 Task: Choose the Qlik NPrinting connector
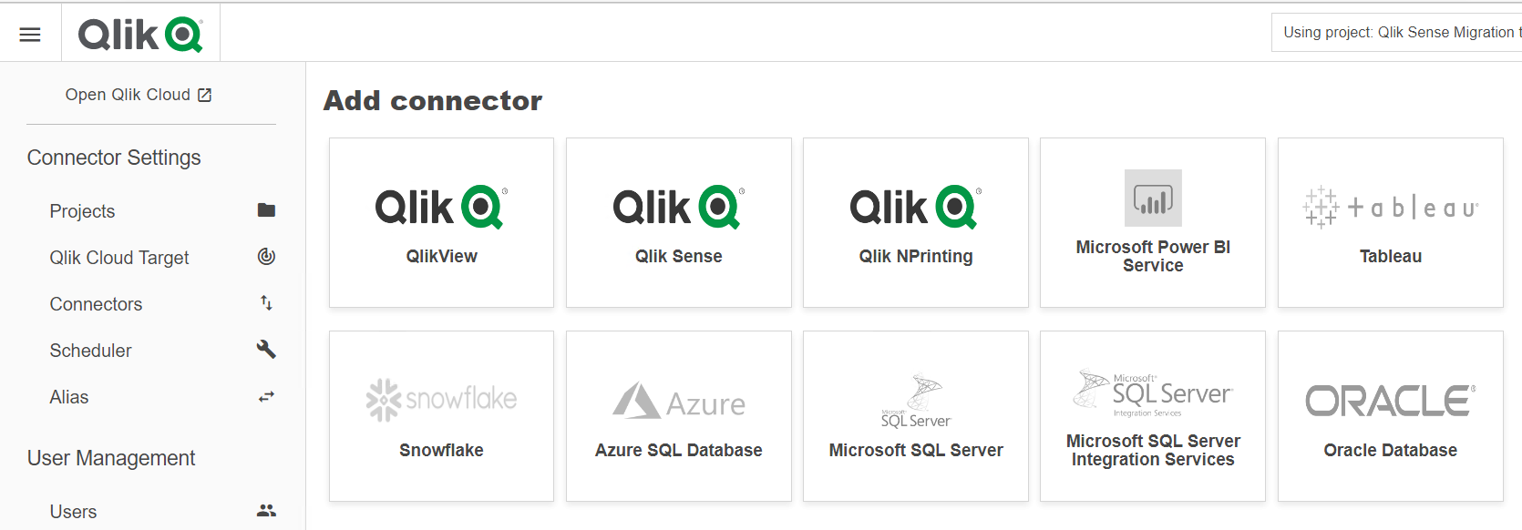915,222
